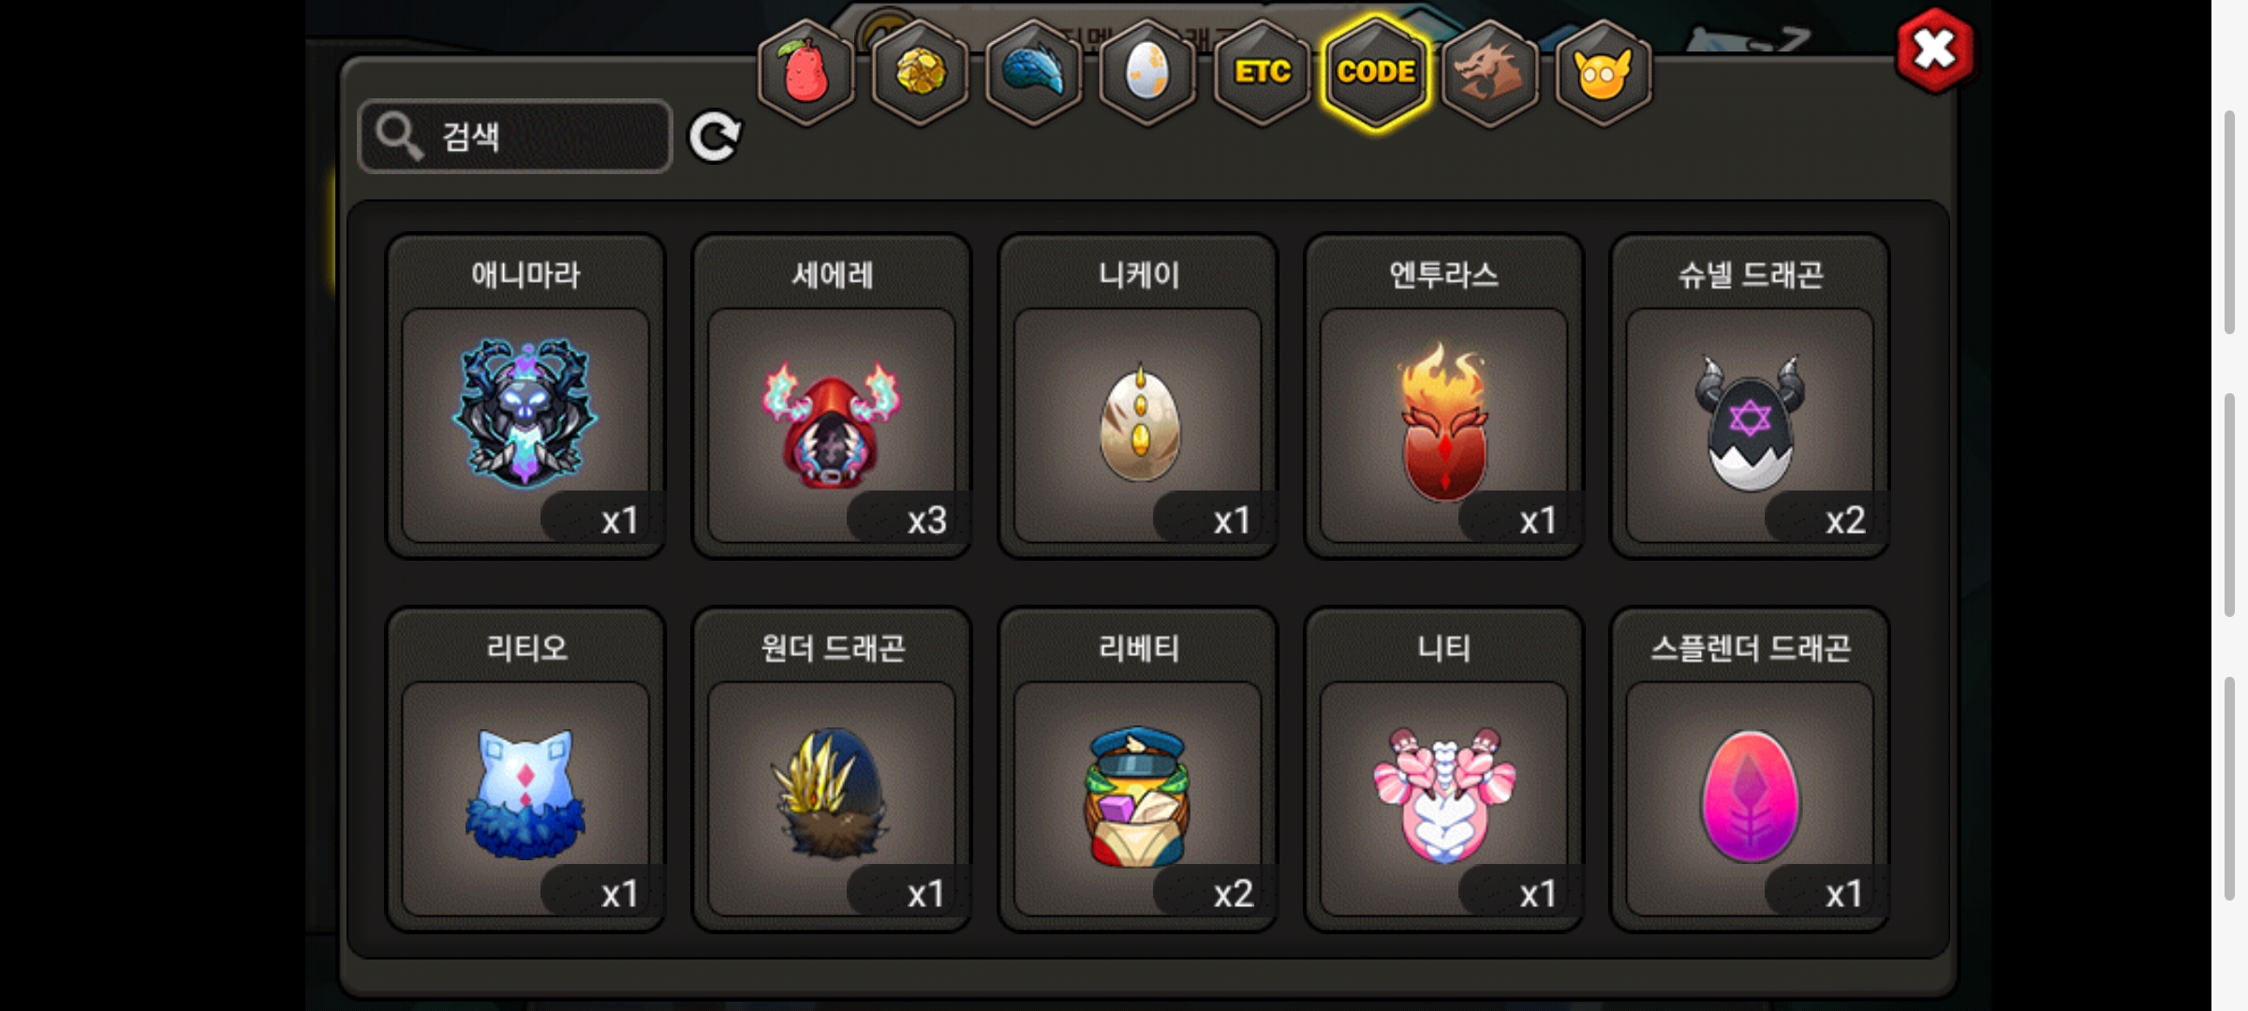Viewport: 2248px width, 1011px height.
Task: Select the CODE tab
Action: [x=1376, y=73]
